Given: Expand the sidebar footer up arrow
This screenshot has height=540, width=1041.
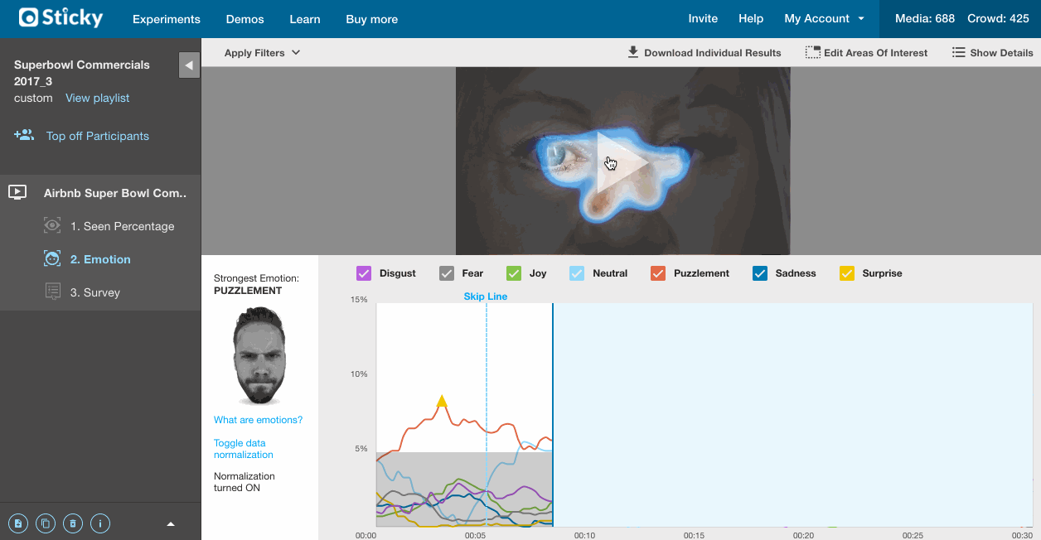Looking at the screenshot, I should click(x=171, y=523).
